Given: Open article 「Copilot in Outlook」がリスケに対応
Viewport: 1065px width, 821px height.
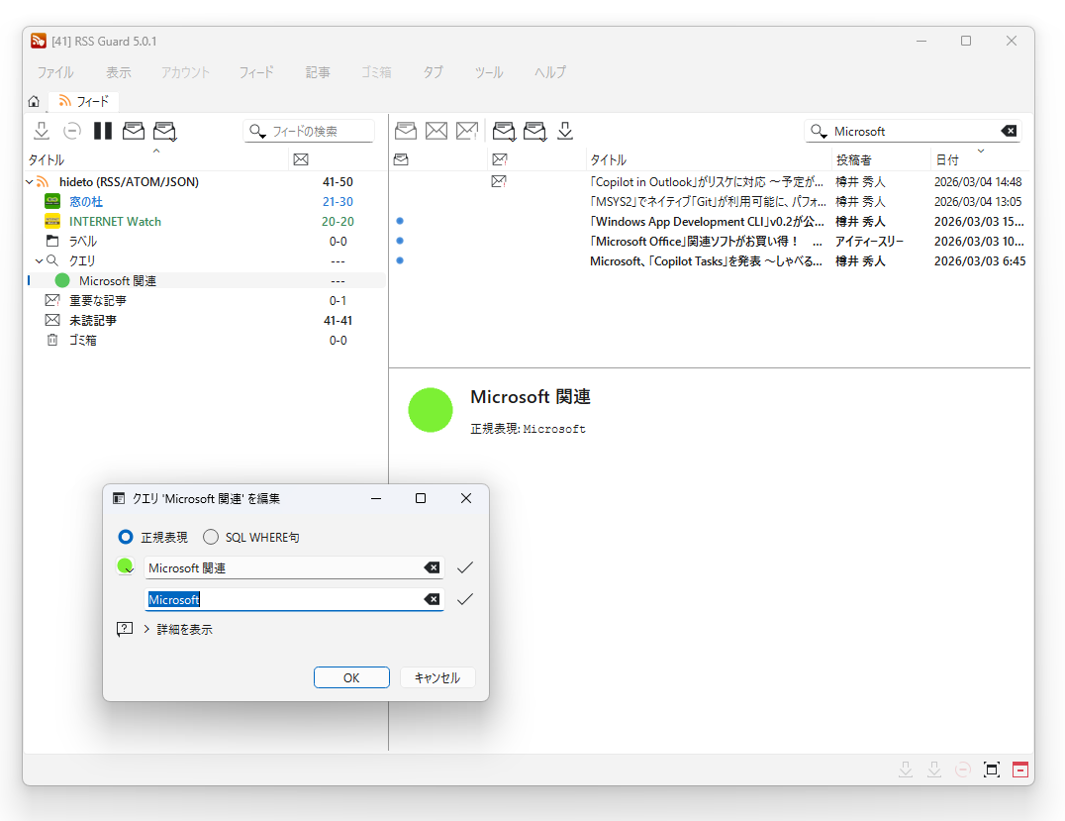Looking at the screenshot, I should pos(707,182).
